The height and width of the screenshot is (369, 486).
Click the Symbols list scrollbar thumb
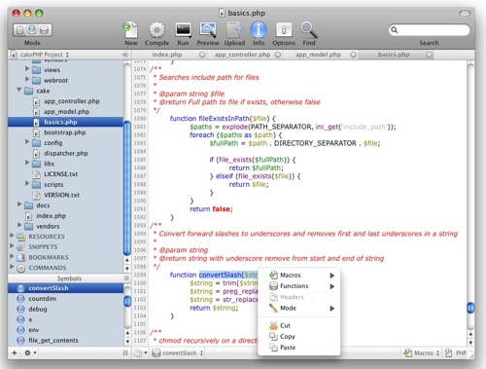coord(127,301)
